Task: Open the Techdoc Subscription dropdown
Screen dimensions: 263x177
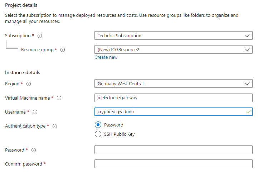Action: [173, 36]
